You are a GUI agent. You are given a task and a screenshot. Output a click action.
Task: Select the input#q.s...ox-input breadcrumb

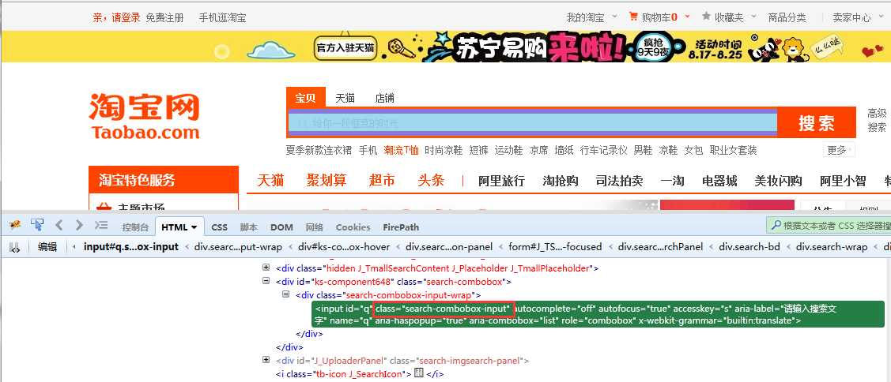(x=130, y=247)
